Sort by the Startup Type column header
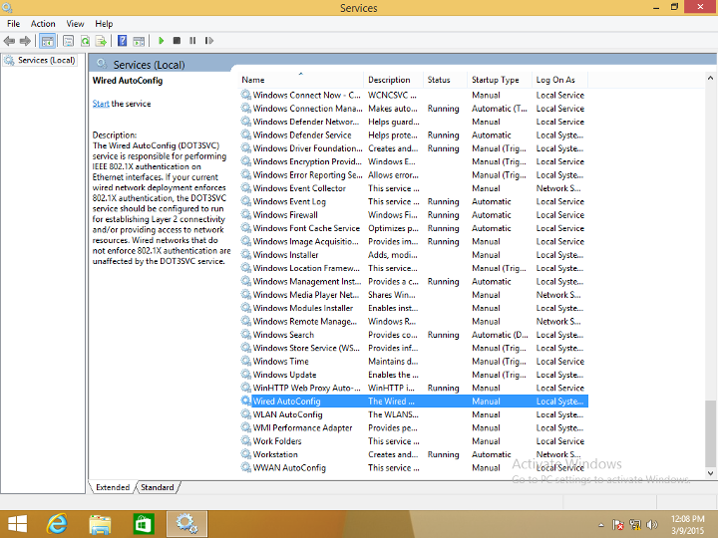Image resolution: width=718 pixels, height=538 pixels. (500, 80)
